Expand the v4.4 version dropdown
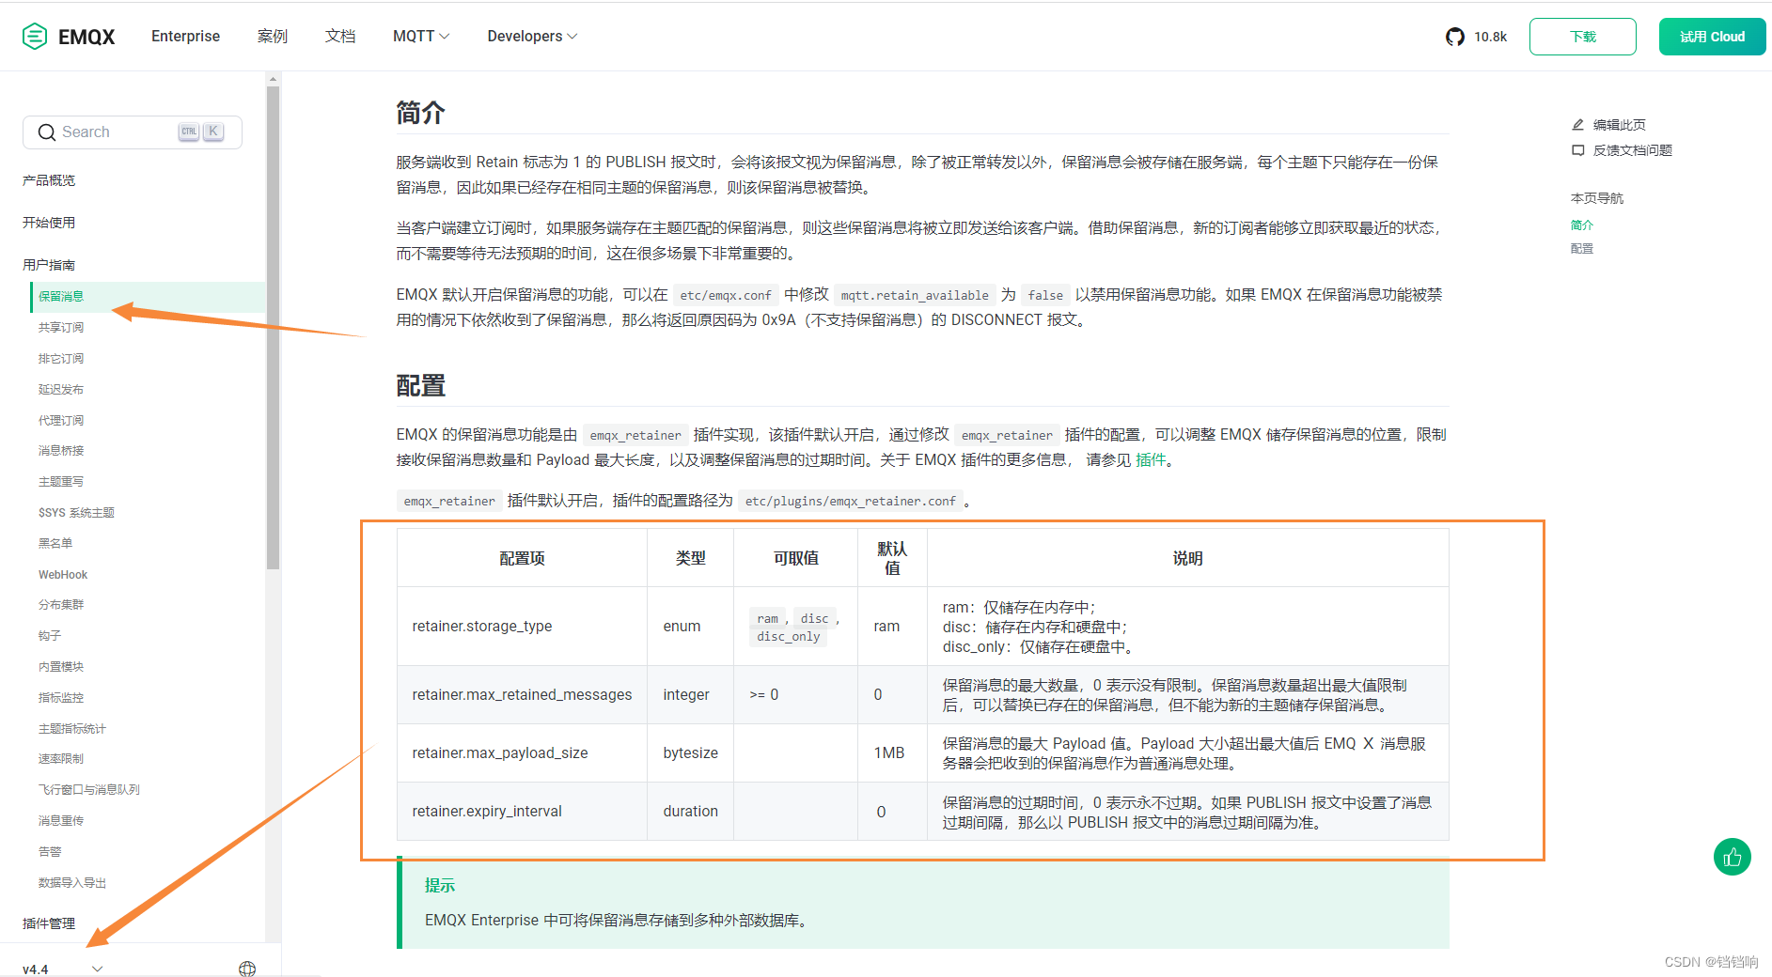1772x977 pixels. [x=62, y=969]
